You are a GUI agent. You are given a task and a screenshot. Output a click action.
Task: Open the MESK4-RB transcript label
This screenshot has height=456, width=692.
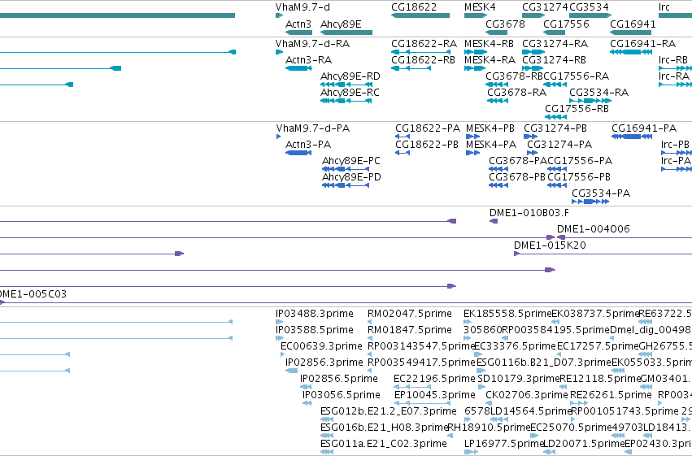click(x=489, y=44)
